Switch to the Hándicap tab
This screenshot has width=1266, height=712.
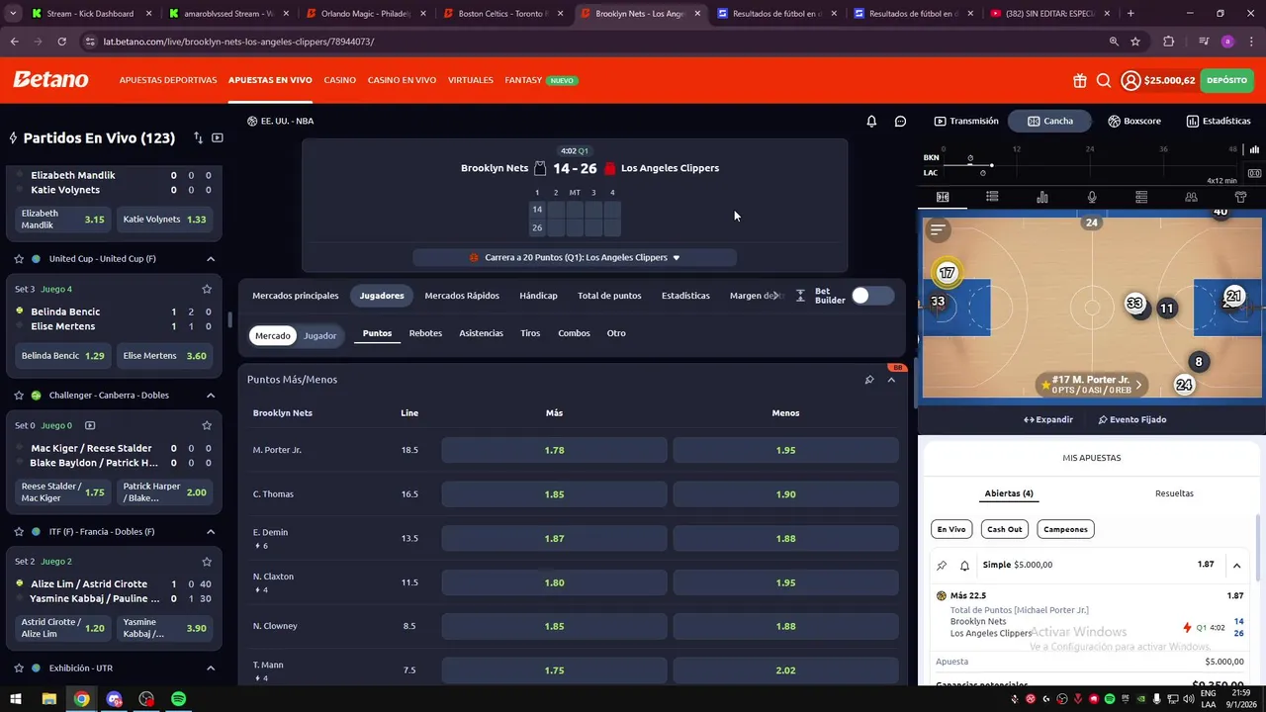pos(538,296)
